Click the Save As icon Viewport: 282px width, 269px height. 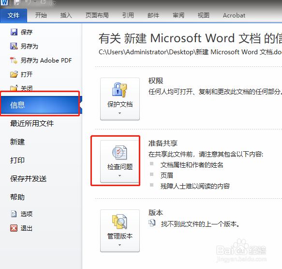pyautogui.click(x=14, y=46)
